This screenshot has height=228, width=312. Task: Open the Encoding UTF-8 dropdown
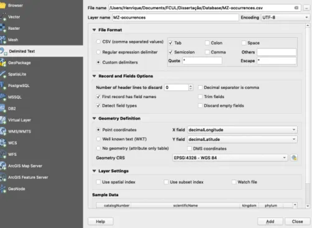coord(285,17)
